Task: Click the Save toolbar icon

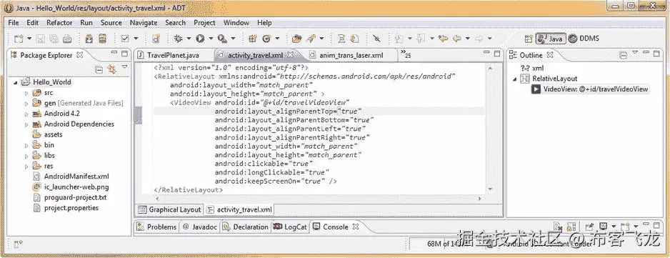Action: click(x=41, y=39)
